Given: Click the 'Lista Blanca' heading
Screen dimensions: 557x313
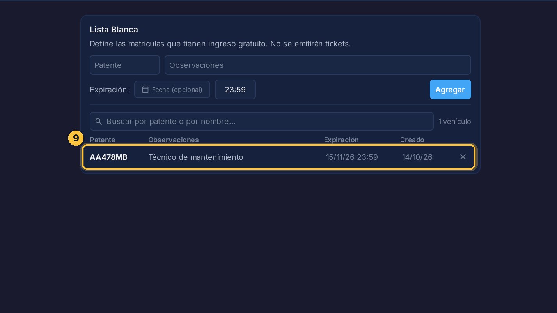Looking at the screenshot, I should point(114,29).
